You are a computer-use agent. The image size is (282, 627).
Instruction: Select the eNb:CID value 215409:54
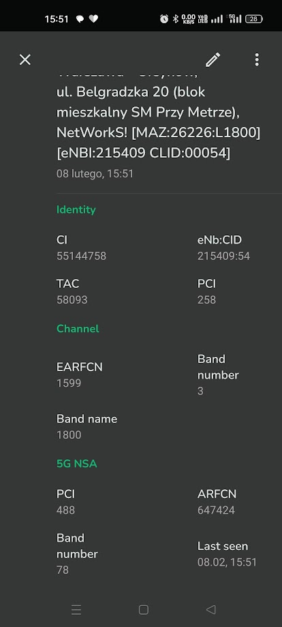coord(223,256)
